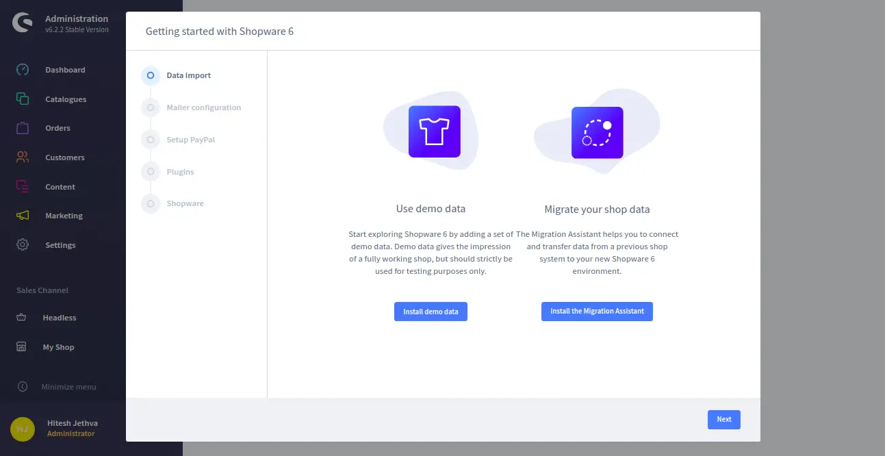Click the HJ user avatar

coord(23,429)
